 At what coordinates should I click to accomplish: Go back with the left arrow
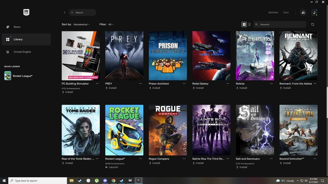(x=64, y=13)
